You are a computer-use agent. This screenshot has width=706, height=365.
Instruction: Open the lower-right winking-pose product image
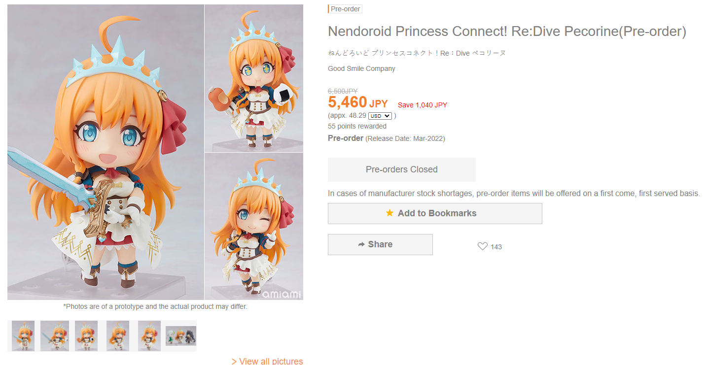[254, 226]
